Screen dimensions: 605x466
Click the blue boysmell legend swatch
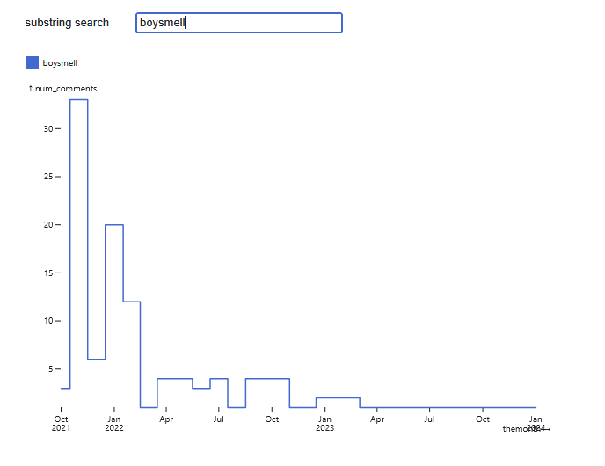[32, 63]
